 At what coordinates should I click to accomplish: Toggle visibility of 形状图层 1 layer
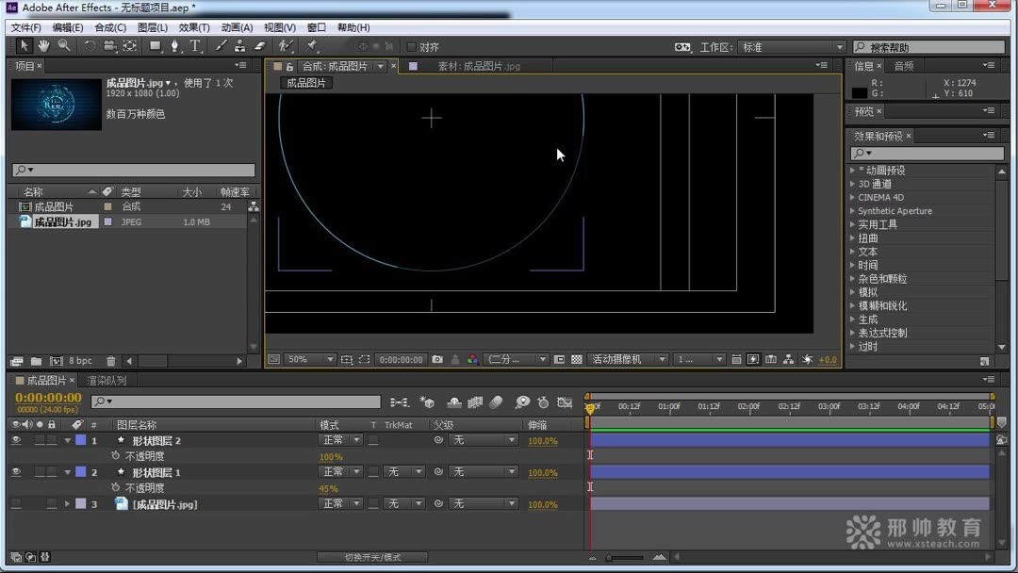tap(16, 472)
